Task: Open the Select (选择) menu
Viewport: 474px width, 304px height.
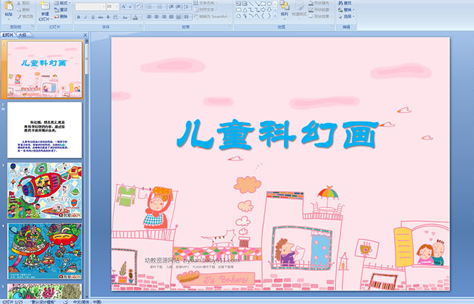Action: pos(347,16)
